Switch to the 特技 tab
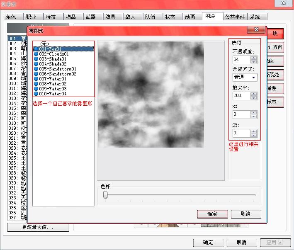This screenshot has width=294, height=250. [x=53, y=17]
